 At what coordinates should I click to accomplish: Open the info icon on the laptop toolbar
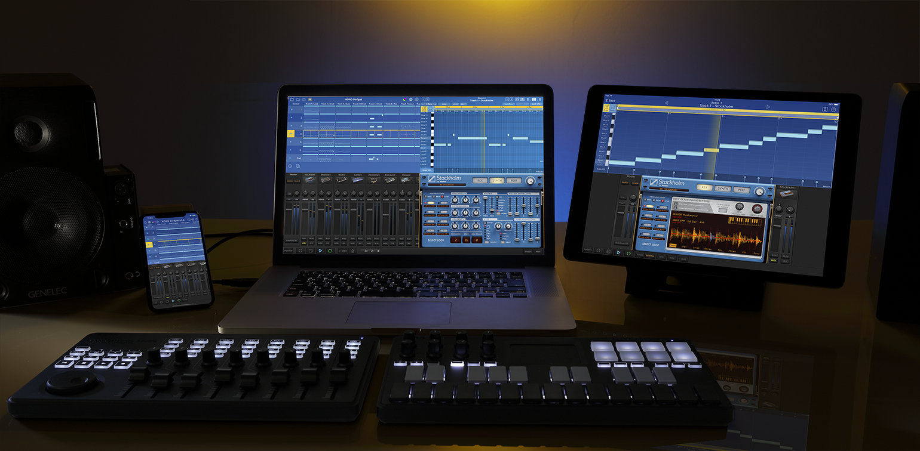click(x=417, y=99)
